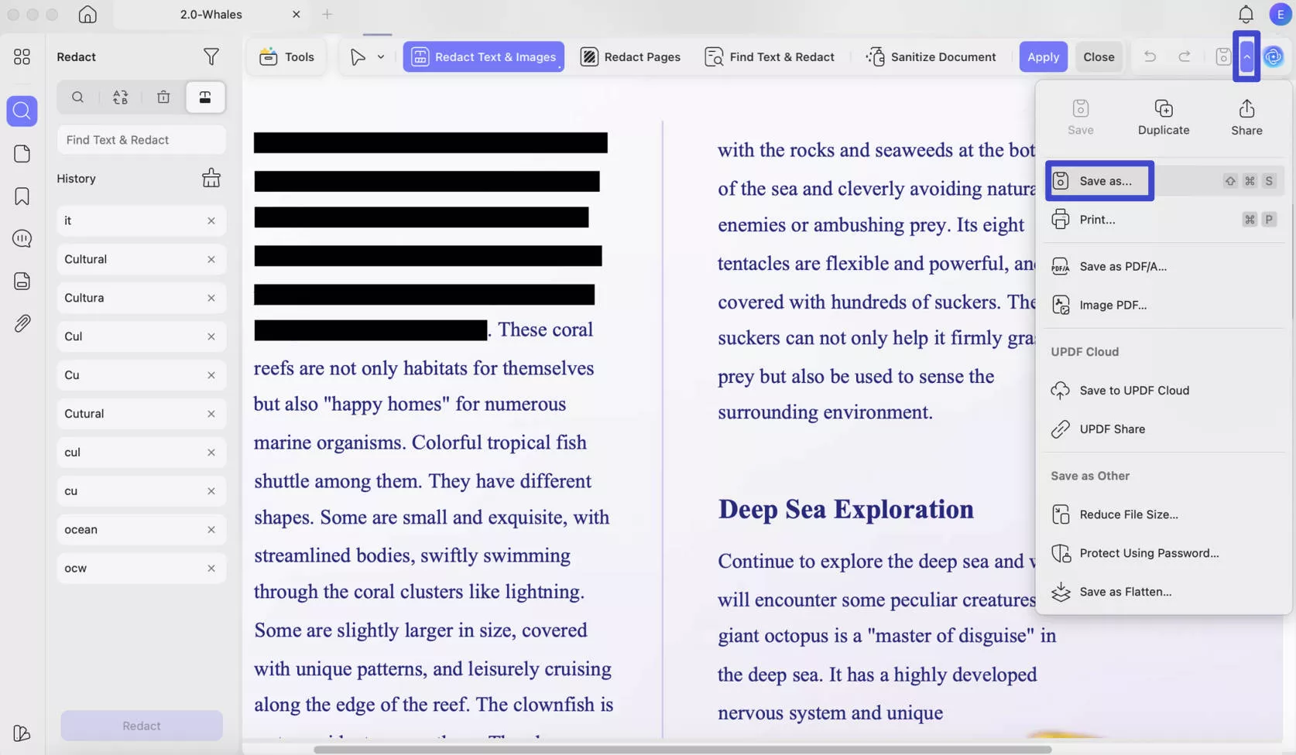Select the Find Text & Redact toolbar icon
1296x755 pixels.
click(x=713, y=56)
